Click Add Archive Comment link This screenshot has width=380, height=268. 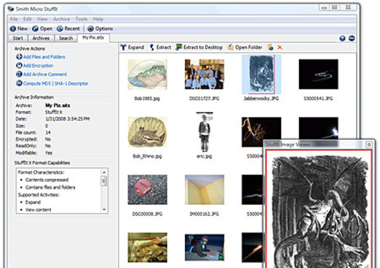pos(45,74)
